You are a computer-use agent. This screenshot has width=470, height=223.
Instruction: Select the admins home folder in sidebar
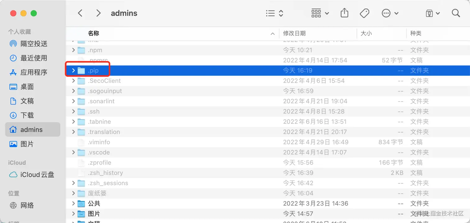click(x=33, y=130)
